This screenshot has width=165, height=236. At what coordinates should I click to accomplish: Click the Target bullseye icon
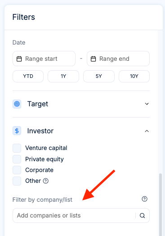(x=17, y=104)
